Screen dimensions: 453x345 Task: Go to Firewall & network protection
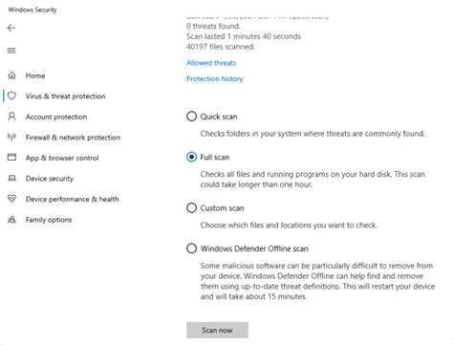pyautogui.click(x=73, y=138)
